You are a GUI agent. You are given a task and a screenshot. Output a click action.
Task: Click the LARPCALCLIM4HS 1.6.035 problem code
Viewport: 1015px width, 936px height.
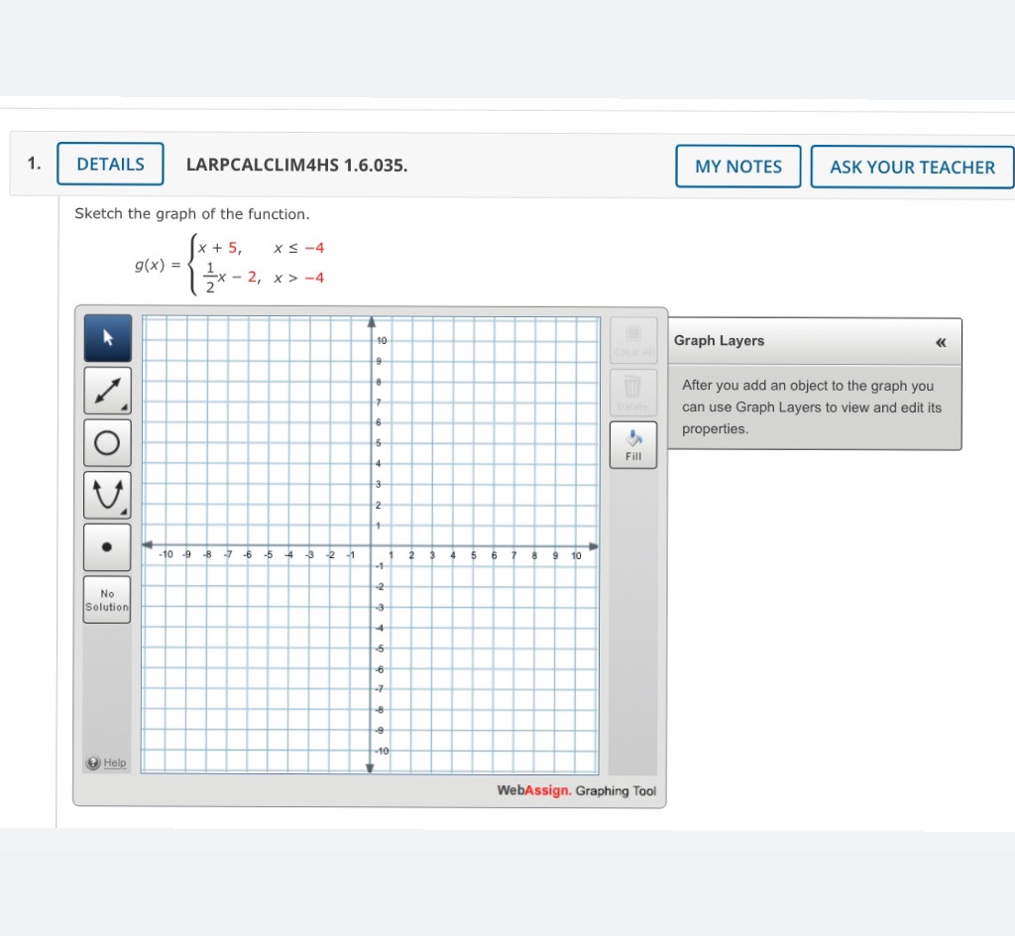[x=297, y=165]
